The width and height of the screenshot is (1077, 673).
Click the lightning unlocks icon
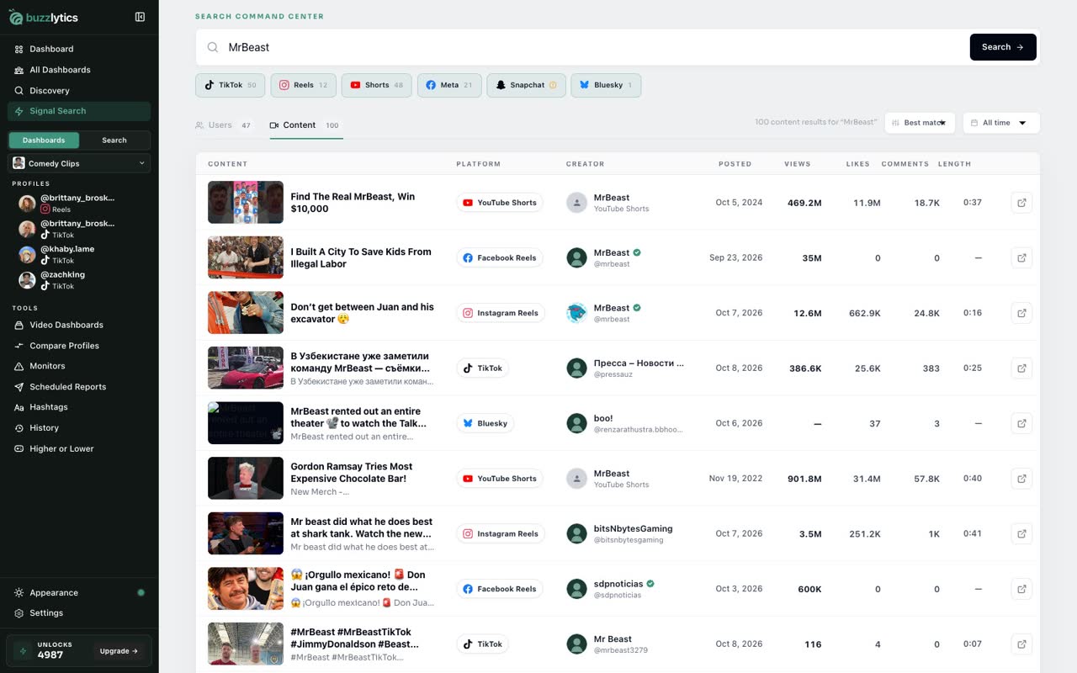click(x=23, y=651)
